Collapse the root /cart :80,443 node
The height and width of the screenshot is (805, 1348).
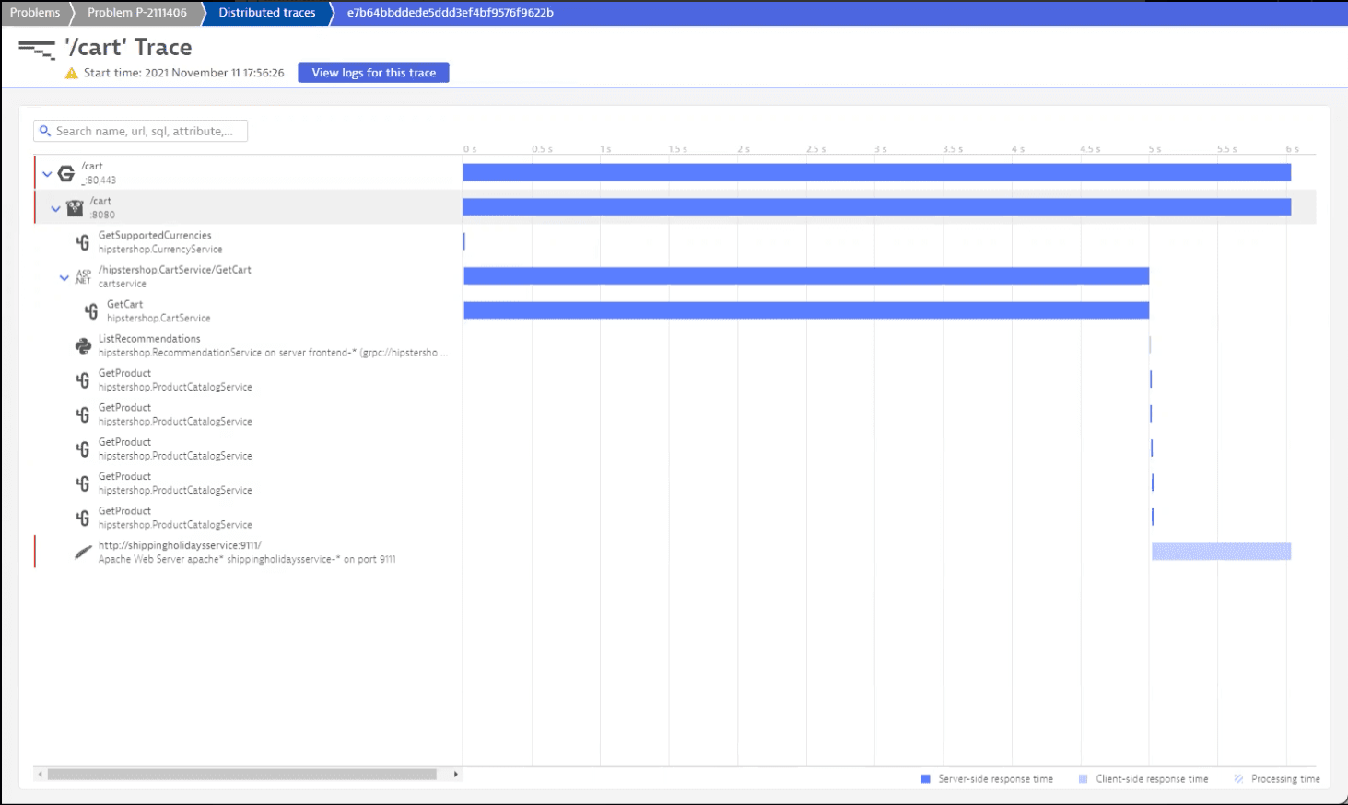click(x=47, y=174)
